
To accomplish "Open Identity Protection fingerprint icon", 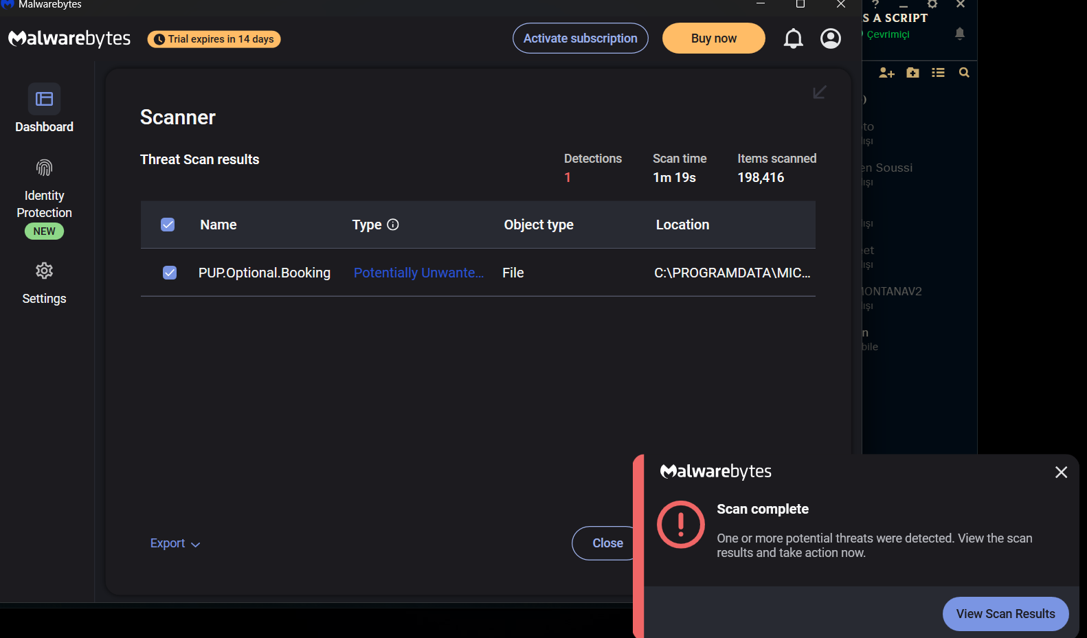I will [44, 168].
